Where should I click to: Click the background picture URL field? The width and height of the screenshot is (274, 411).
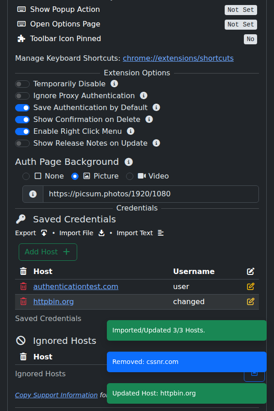click(151, 194)
